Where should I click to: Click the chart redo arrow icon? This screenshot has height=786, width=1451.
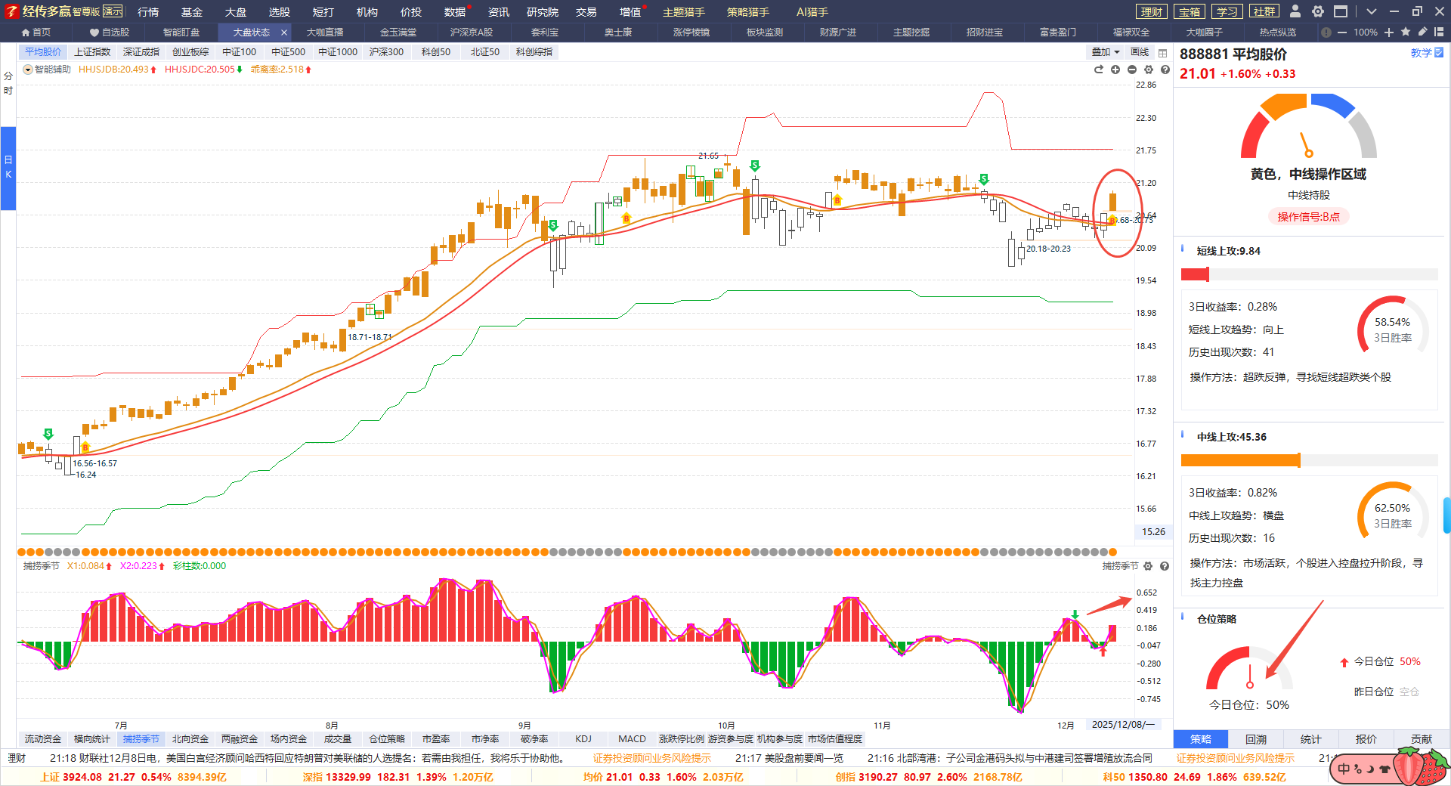pos(1099,70)
